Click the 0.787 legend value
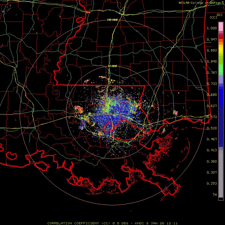This screenshot has width=225, height=225. point(212,72)
